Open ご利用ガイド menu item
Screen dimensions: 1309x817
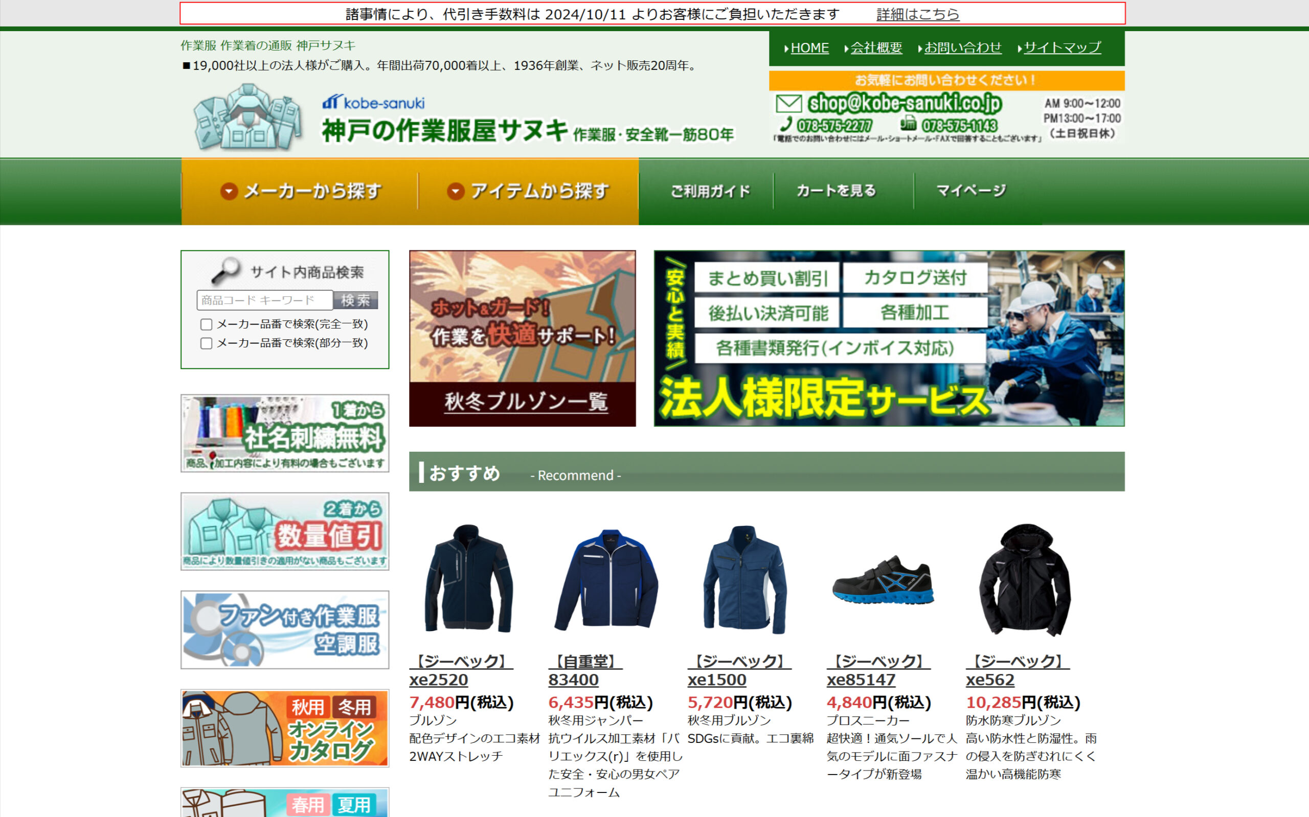pyautogui.click(x=709, y=191)
